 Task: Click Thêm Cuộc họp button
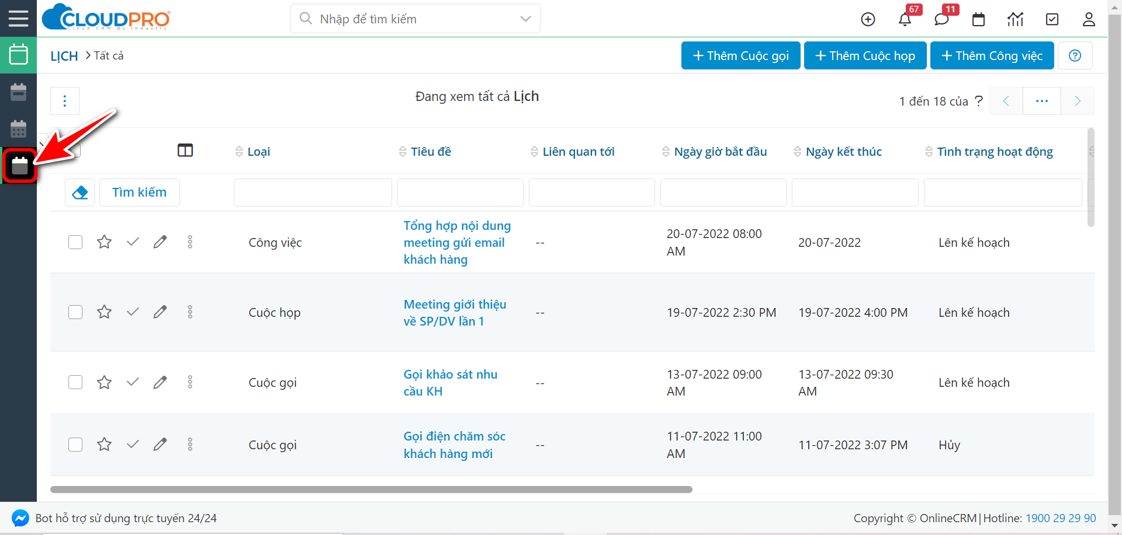865,55
